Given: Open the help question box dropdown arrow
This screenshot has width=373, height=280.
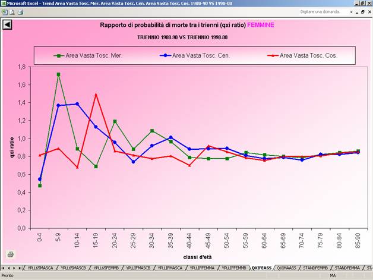Looking at the screenshot, I should tap(351, 12).
